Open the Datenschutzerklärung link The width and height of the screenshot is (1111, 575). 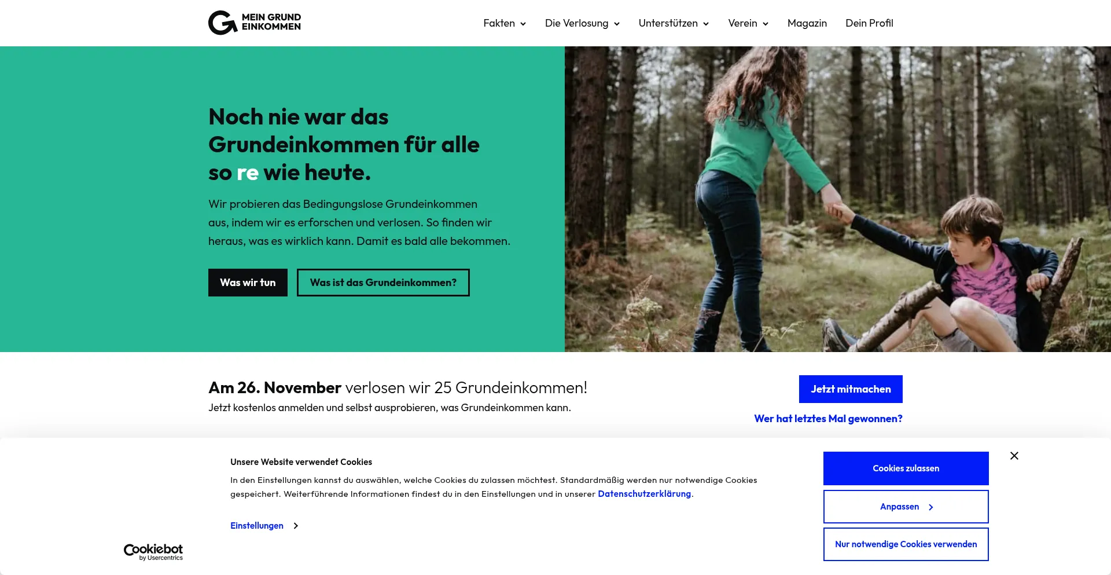[x=644, y=494]
